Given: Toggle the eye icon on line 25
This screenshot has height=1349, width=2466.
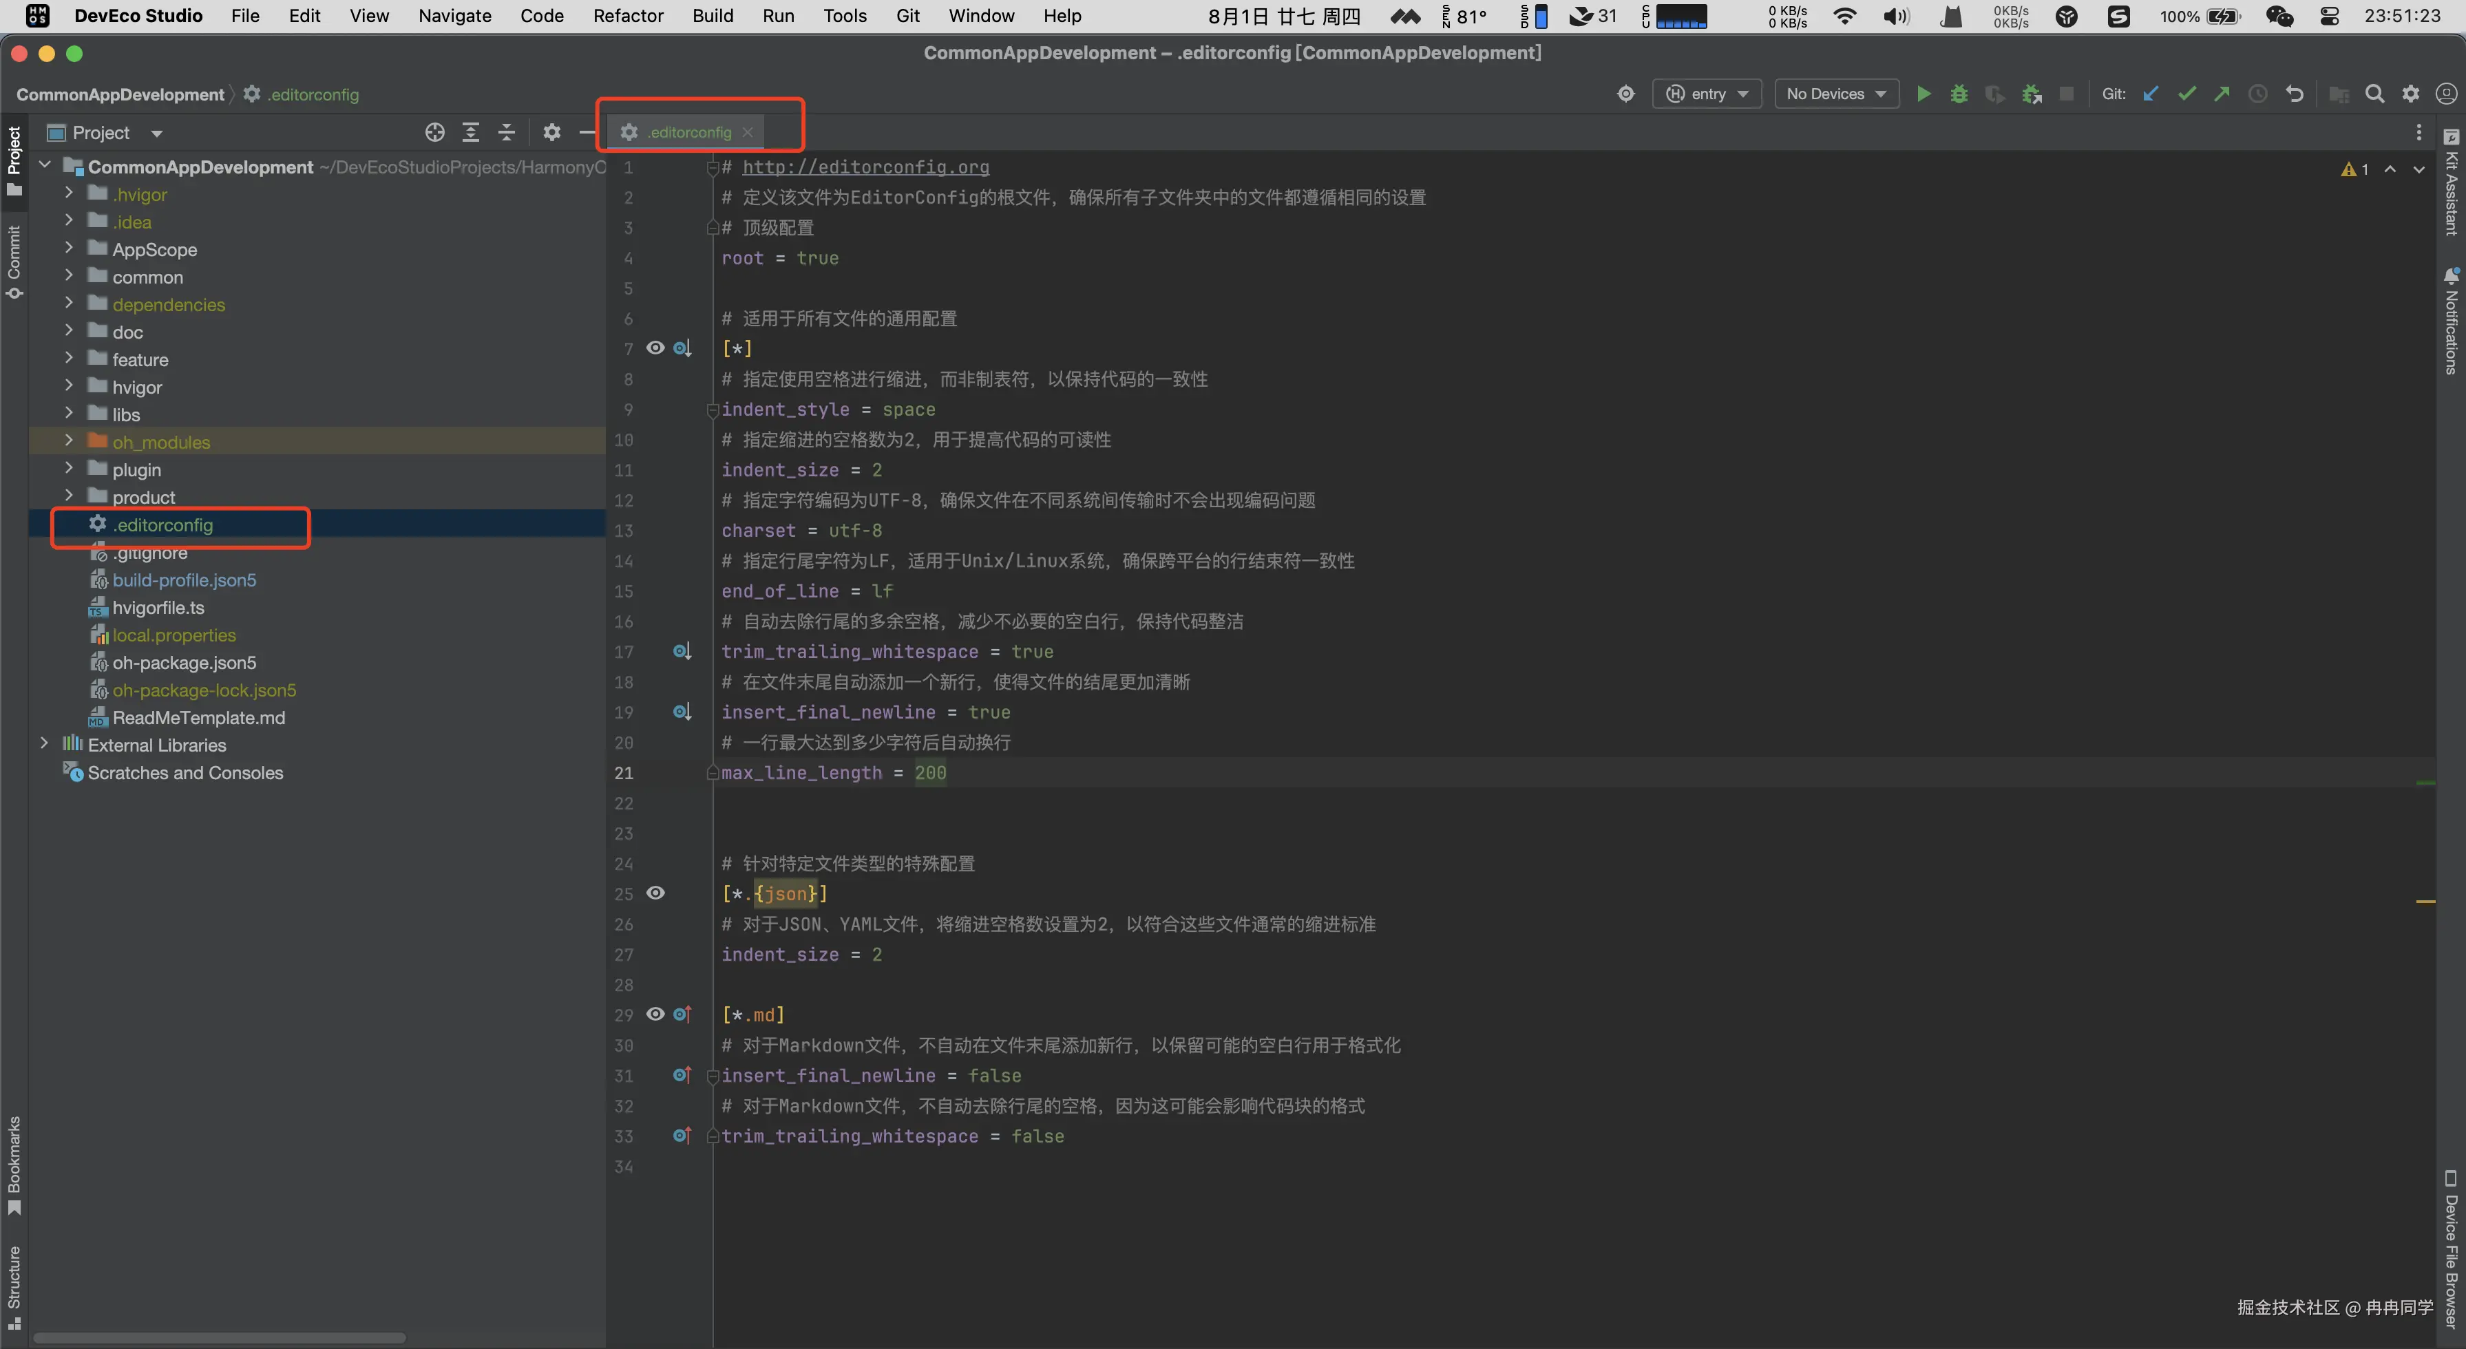Looking at the screenshot, I should tap(655, 893).
